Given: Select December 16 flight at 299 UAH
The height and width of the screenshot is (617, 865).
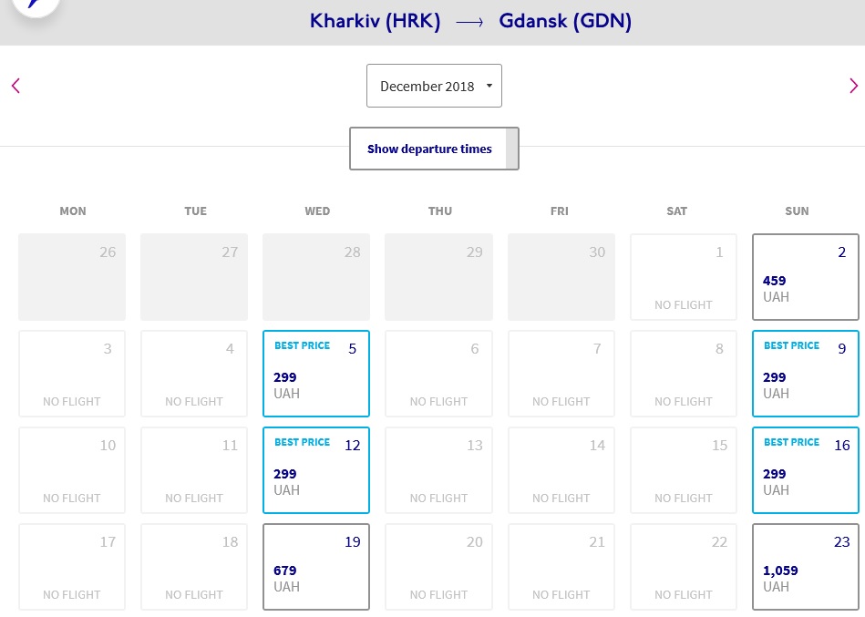Looking at the screenshot, I should click(806, 469).
